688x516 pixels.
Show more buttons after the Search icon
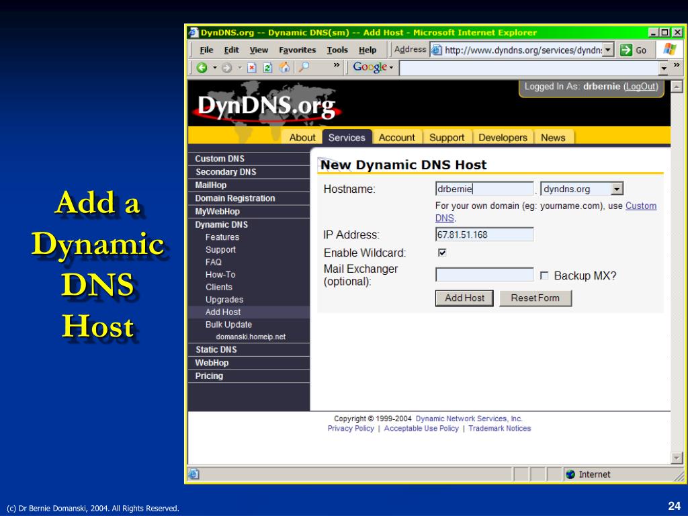click(337, 65)
